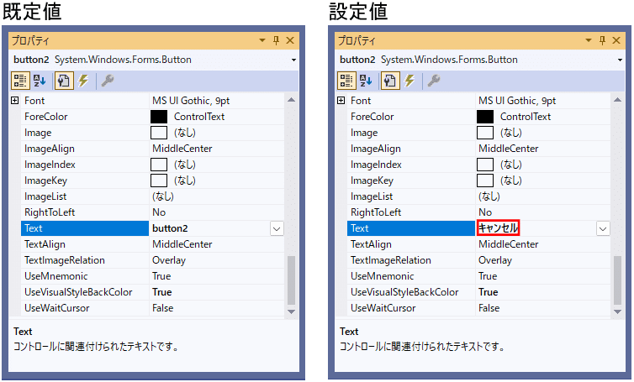Click Alphabetical sort icon in left Properties panel

[x=40, y=81]
